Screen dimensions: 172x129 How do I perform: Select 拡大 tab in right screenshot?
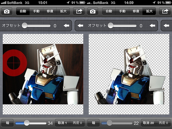point(149,11)
